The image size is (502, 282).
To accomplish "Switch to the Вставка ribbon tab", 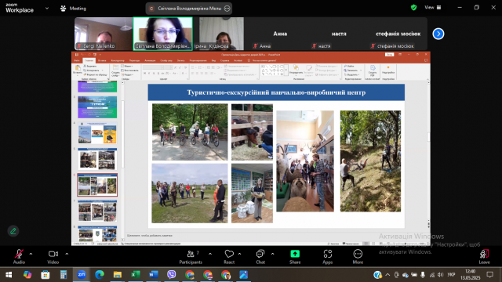I will [102, 60].
